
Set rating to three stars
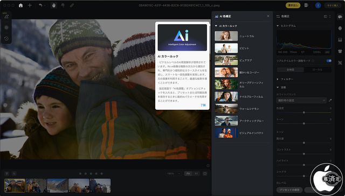pyautogui.click(x=91, y=173)
